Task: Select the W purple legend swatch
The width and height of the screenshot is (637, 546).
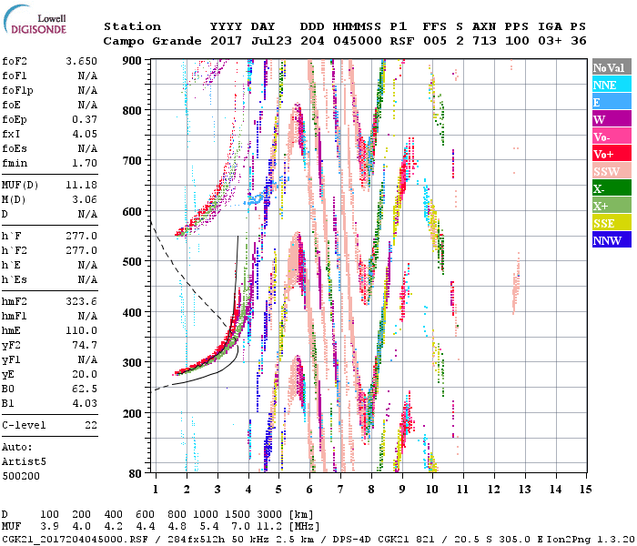Action: (x=612, y=119)
